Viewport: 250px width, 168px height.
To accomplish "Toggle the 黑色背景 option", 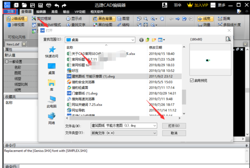I will [104, 19].
